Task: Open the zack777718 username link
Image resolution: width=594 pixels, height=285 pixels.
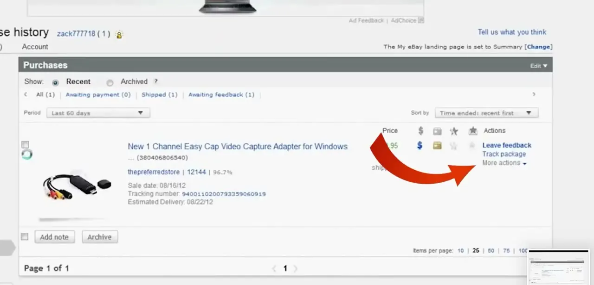Action: [x=76, y=34]
